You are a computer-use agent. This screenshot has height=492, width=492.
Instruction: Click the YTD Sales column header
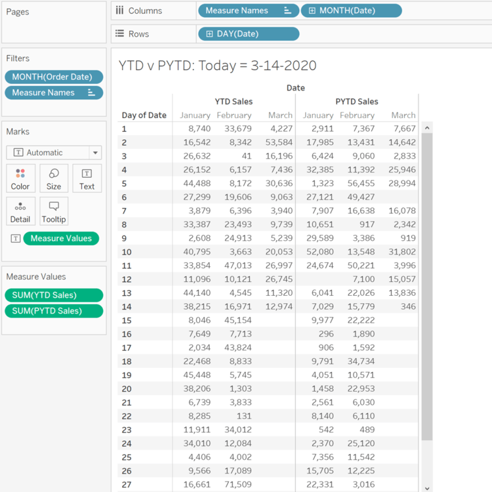point(234,102)
